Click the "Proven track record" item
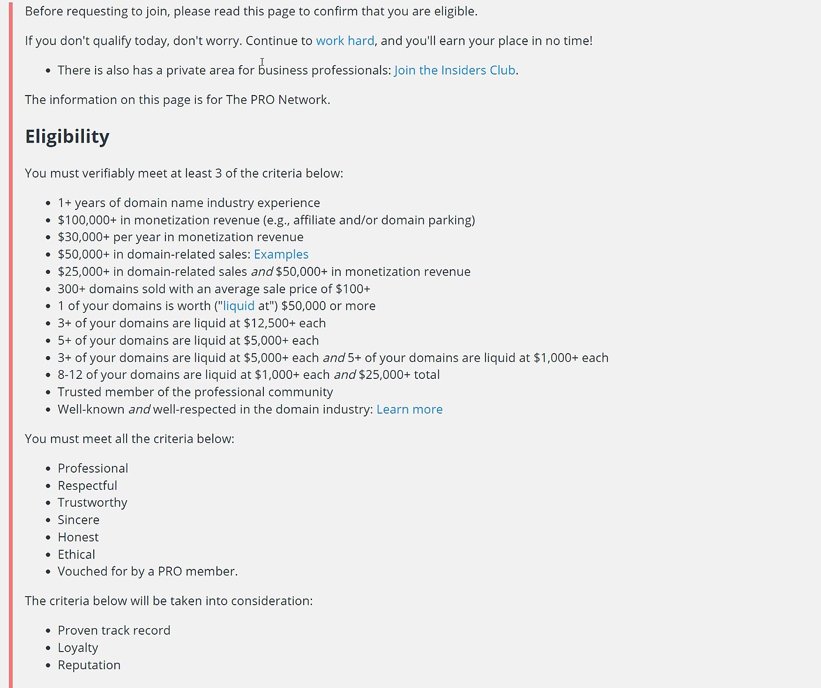Image resolution: width=821 pixels, height=688 pixels. click(114, 631)
